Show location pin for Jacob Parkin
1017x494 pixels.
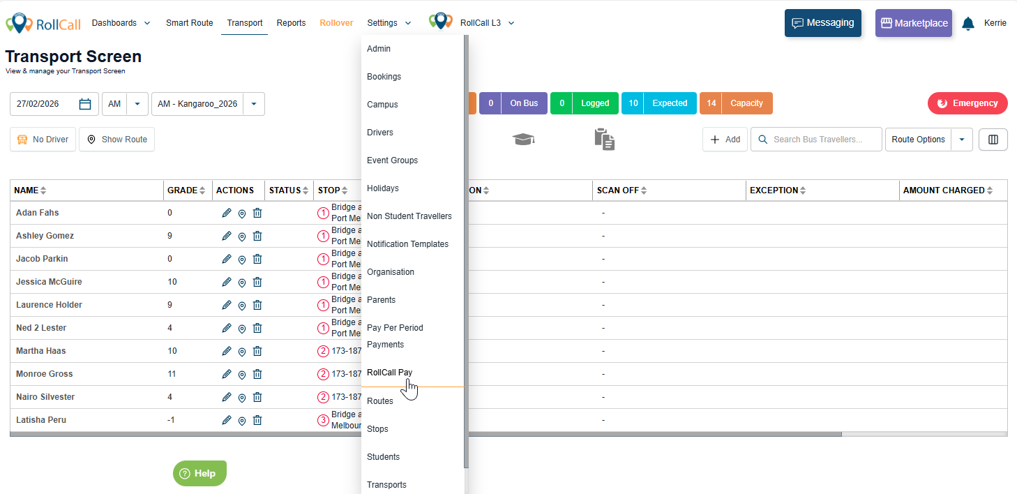pos(242,260)
